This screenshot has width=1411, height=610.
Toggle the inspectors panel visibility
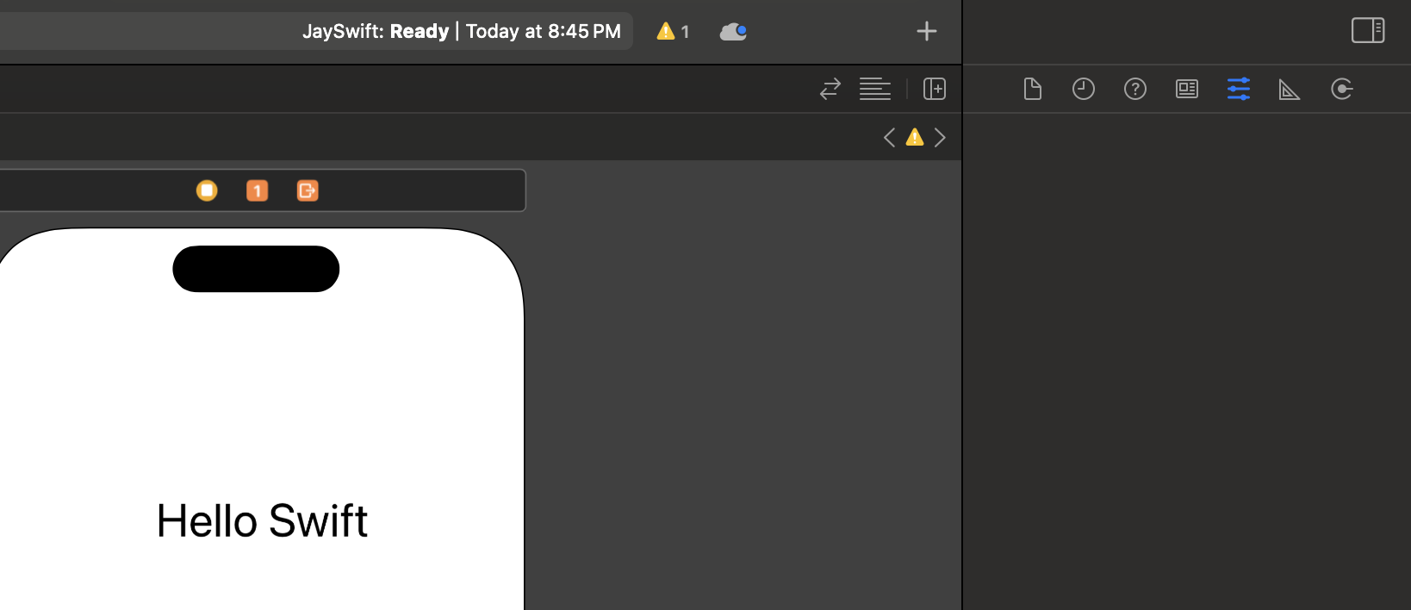click(x=1368, y=31)
